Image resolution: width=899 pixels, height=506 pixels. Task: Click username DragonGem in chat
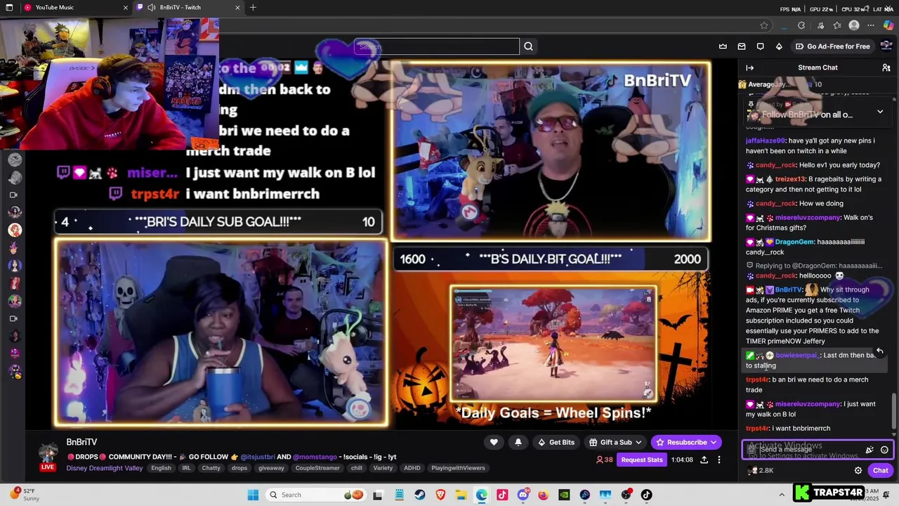click(794, 242)
